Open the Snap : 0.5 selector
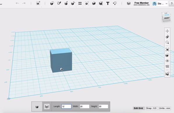 pyautogui.click(x=152, y=108)
